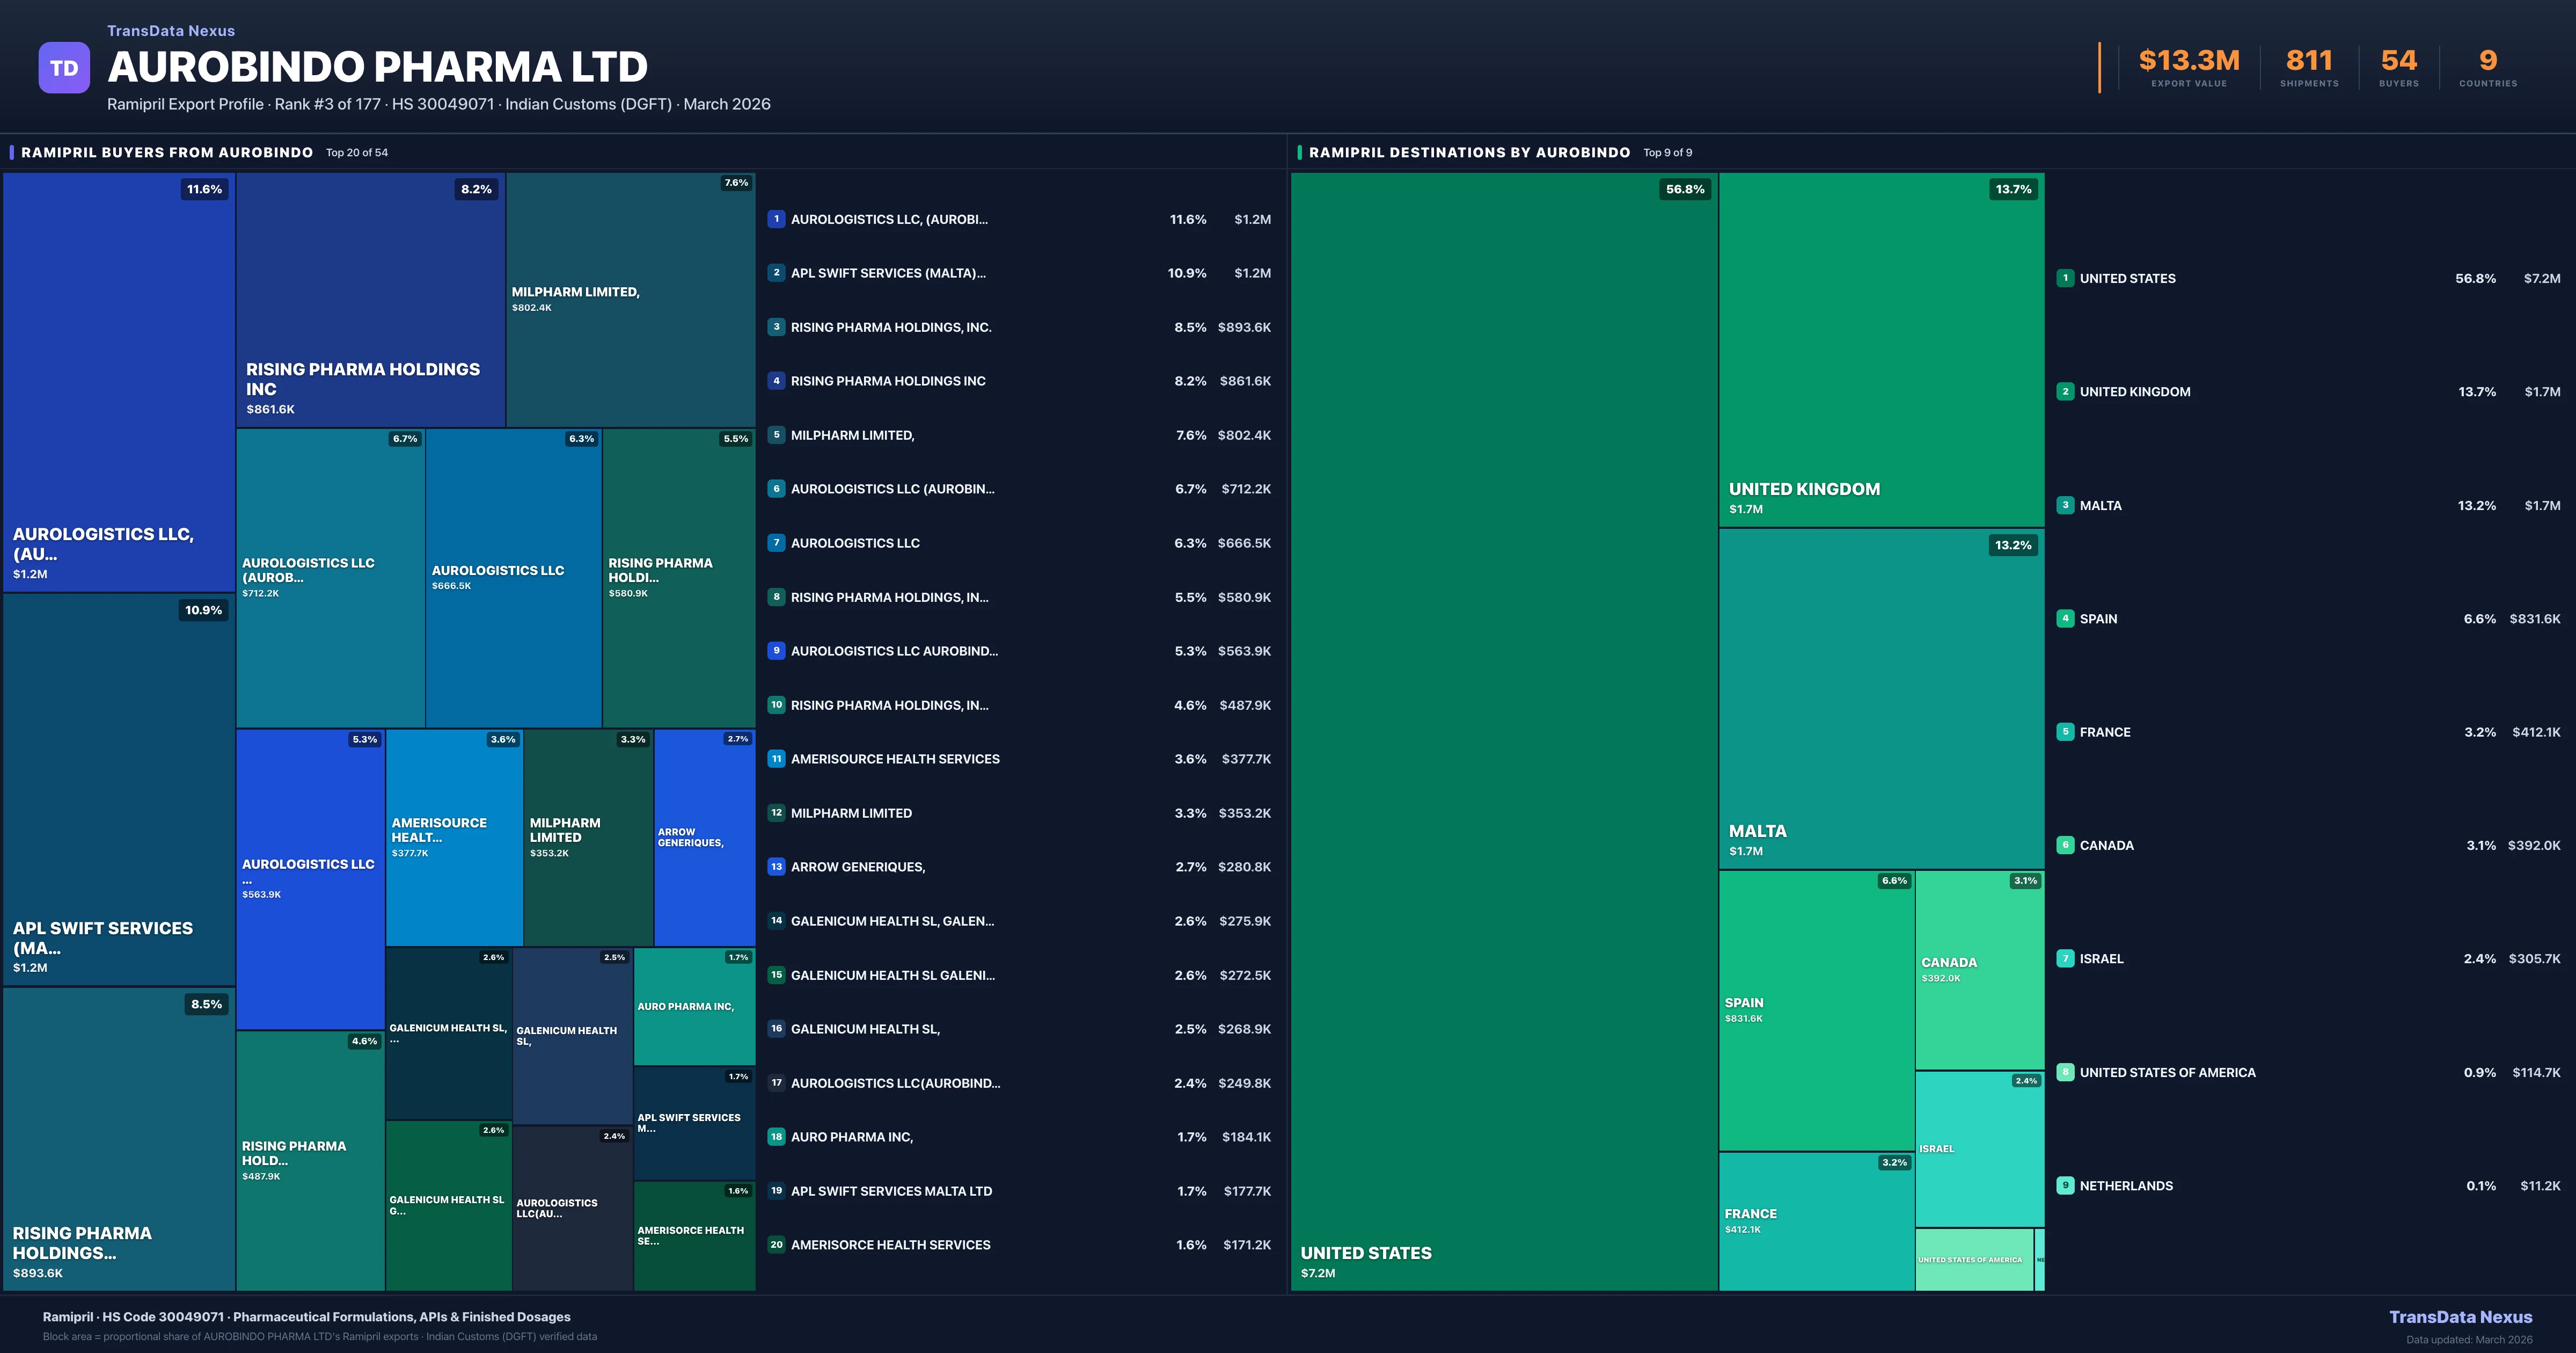2576x1353 pixels.
Task: Select the UNITED STATES treemap block
Action: 1503,731
